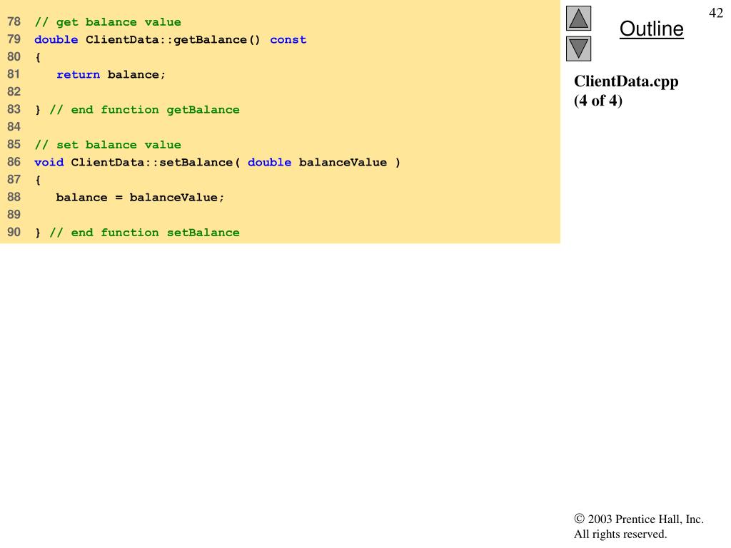Click line number 84 on the blank line
Image resolution: width=731 pixels, height=548 pixels.
click(x=14, y=127)
